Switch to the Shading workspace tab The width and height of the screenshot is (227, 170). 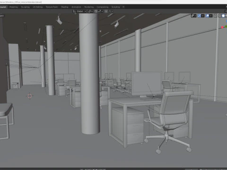[65, 7]
